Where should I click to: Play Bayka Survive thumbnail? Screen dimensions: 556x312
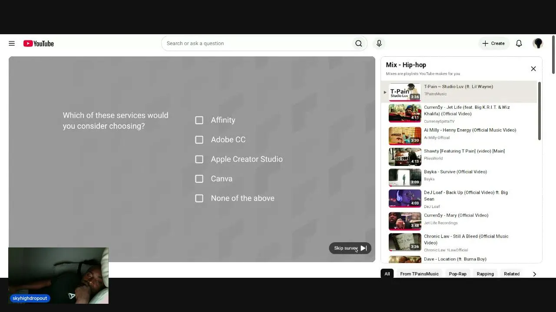tap(405, 178)
